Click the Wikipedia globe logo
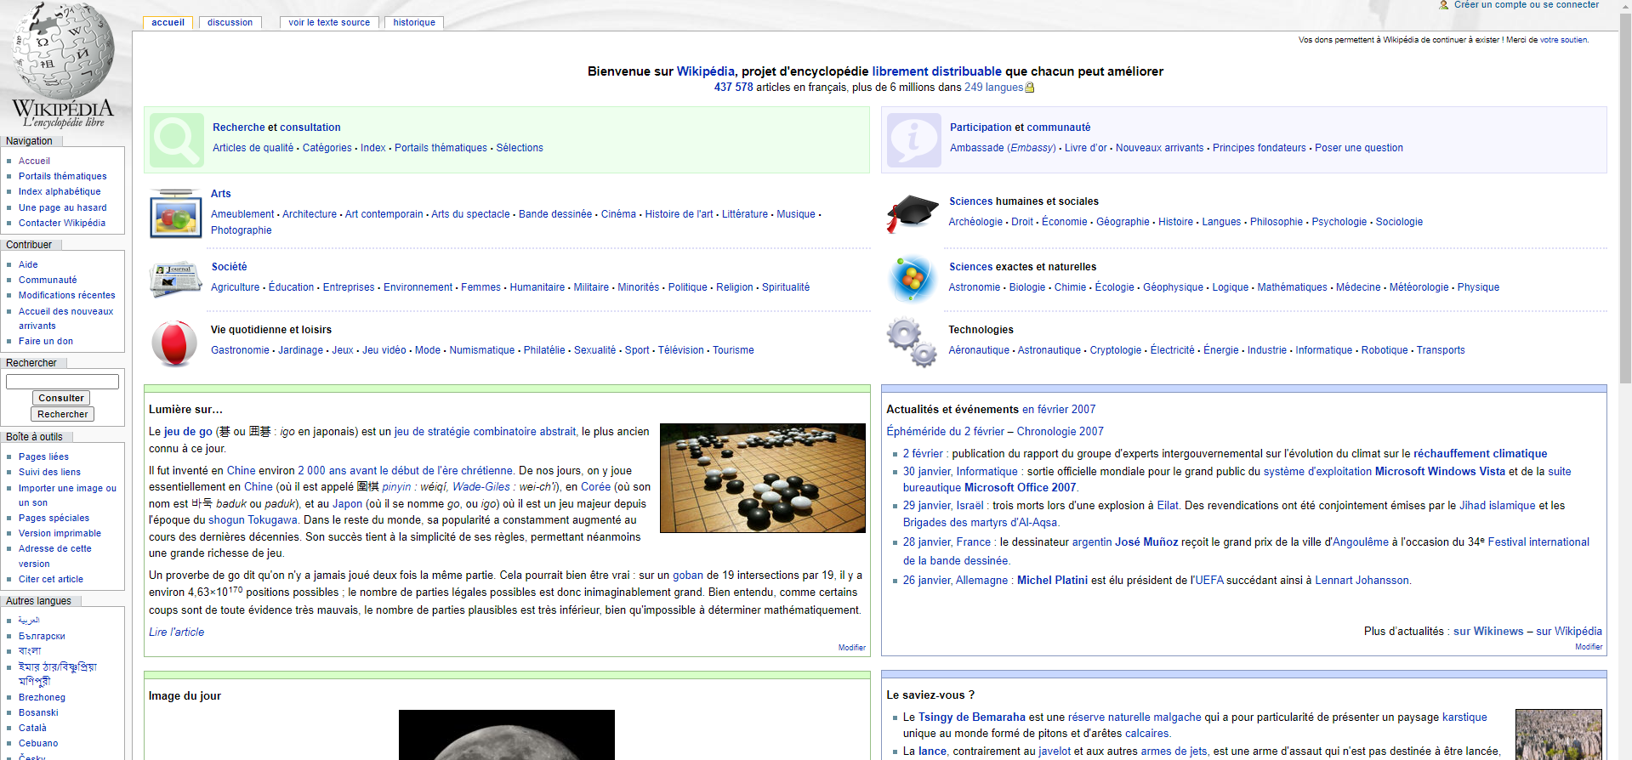Image resolution: width=1632 pixels, height=760 pixels. tap(63, 65)
